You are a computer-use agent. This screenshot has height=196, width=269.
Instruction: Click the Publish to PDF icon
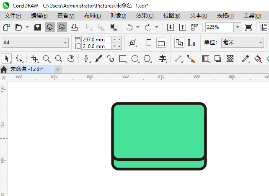coord(195,27)
